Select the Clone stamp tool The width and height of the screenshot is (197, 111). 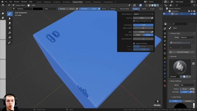10,28
